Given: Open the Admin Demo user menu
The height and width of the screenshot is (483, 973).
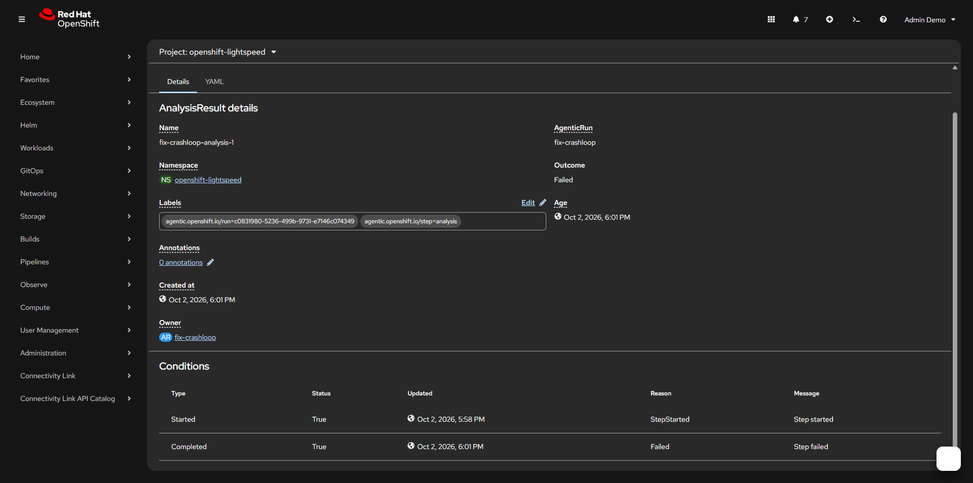Looking at the screenshot, I should pos(930,20).
